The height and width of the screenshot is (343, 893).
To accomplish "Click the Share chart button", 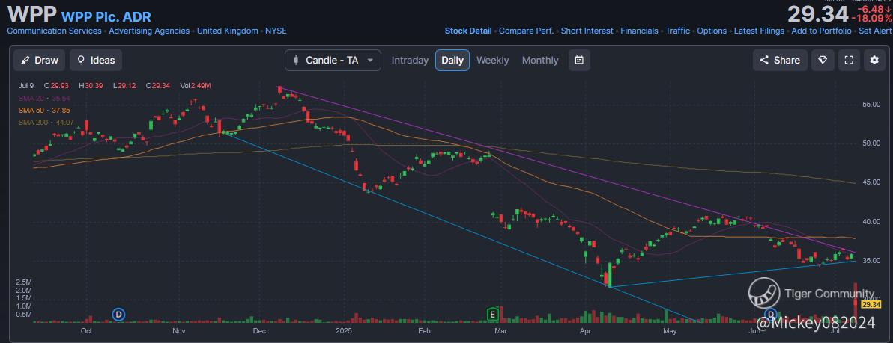I will (779, 61).
